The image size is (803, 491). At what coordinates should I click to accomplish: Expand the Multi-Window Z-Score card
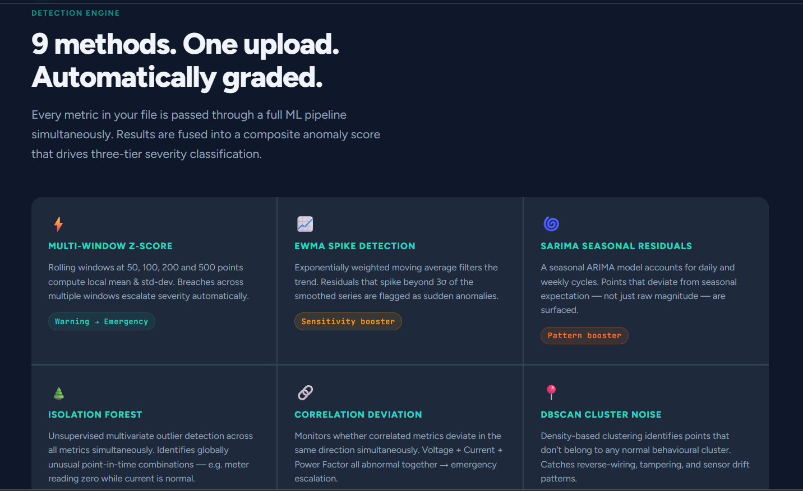click(154, 280)
